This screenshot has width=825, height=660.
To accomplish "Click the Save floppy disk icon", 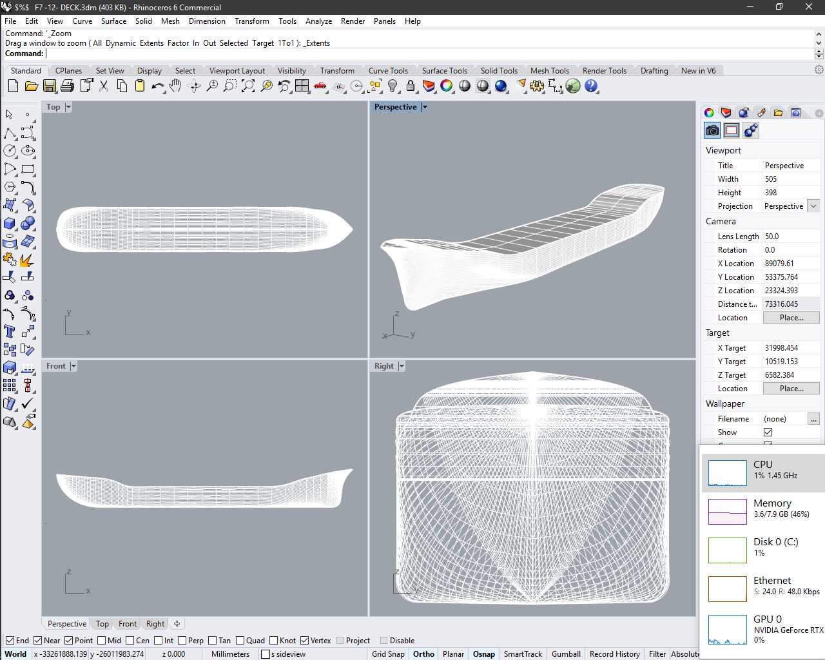I will 49,86.
